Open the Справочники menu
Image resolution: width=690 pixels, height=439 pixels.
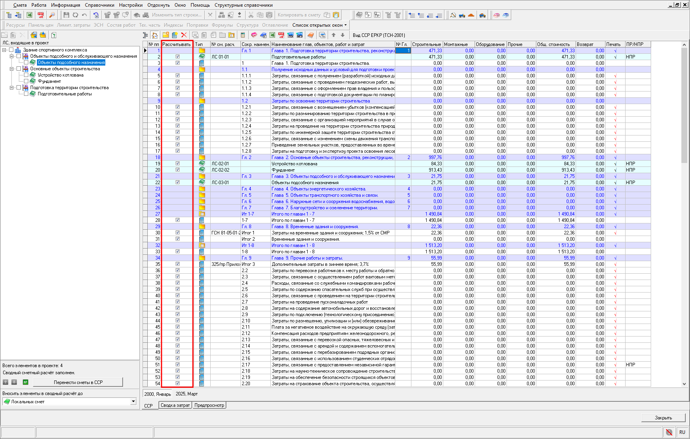click(x=99, y=5)
